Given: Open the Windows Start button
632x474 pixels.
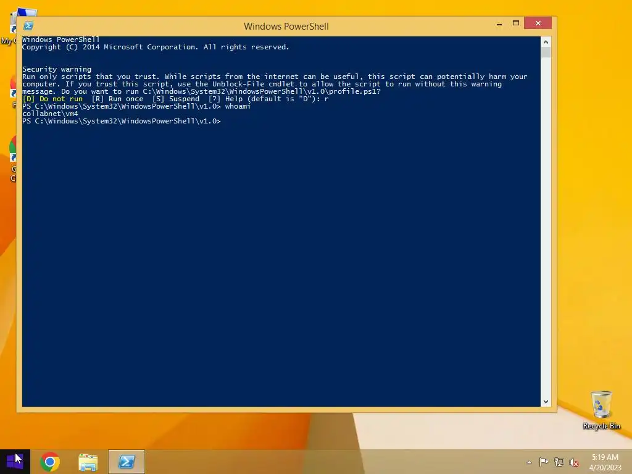Looking at the screenshot, I should tap(15, 462).
